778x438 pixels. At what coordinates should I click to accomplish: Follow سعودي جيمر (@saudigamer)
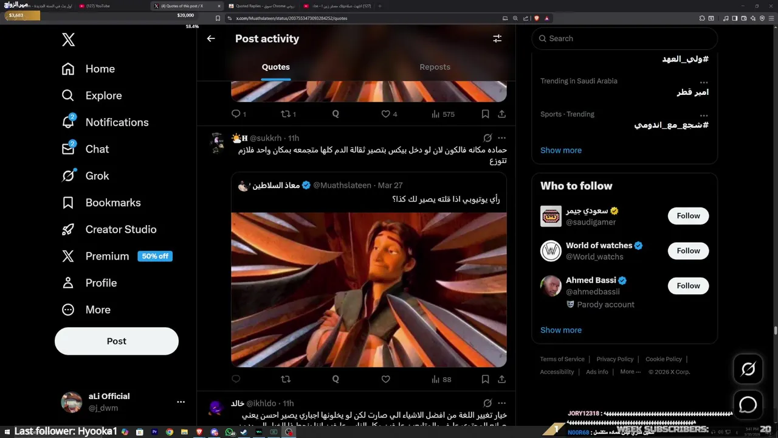688,216
